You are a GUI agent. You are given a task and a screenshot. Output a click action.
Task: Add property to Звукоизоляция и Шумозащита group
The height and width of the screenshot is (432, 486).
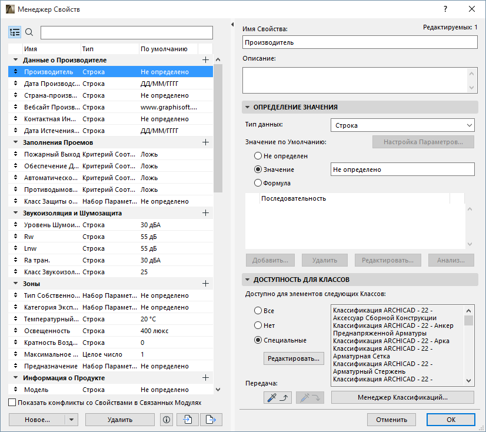click(205, 213)
